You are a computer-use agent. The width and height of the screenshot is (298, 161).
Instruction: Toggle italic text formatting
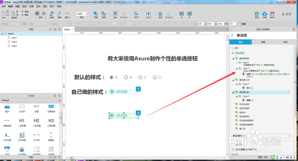click(x=83, y=24)
